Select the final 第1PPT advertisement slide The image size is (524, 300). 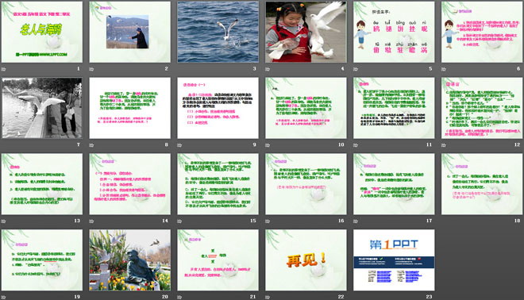pos(394,260)
